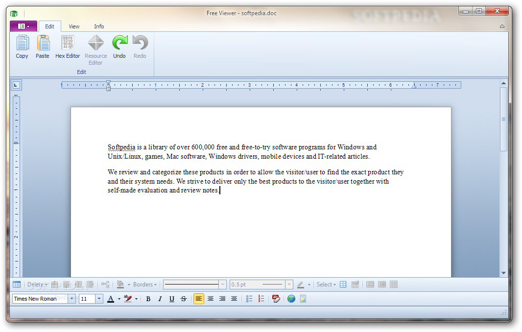
Task: Click the insert column left icon
Action: [78, 285]
